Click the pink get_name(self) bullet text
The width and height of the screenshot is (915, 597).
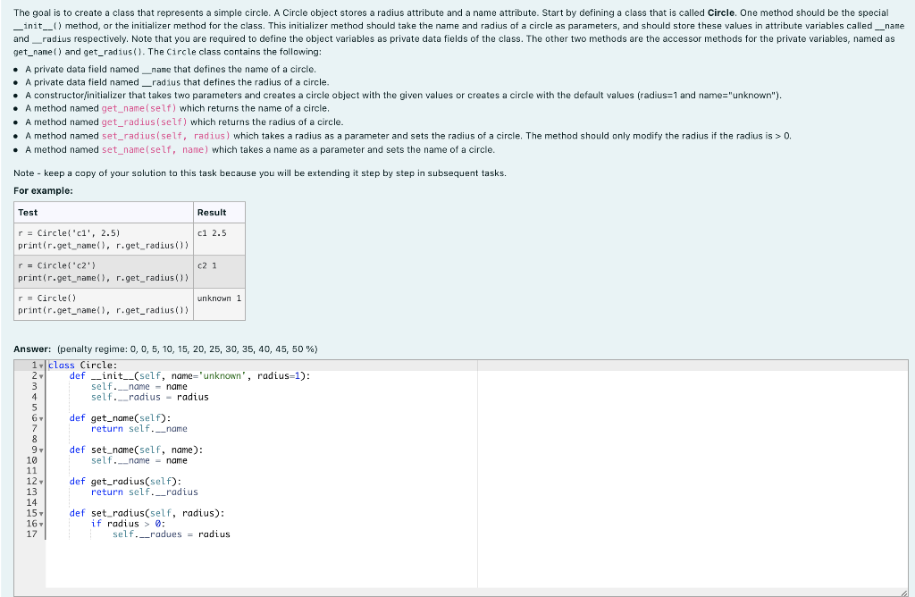(139, 108)
